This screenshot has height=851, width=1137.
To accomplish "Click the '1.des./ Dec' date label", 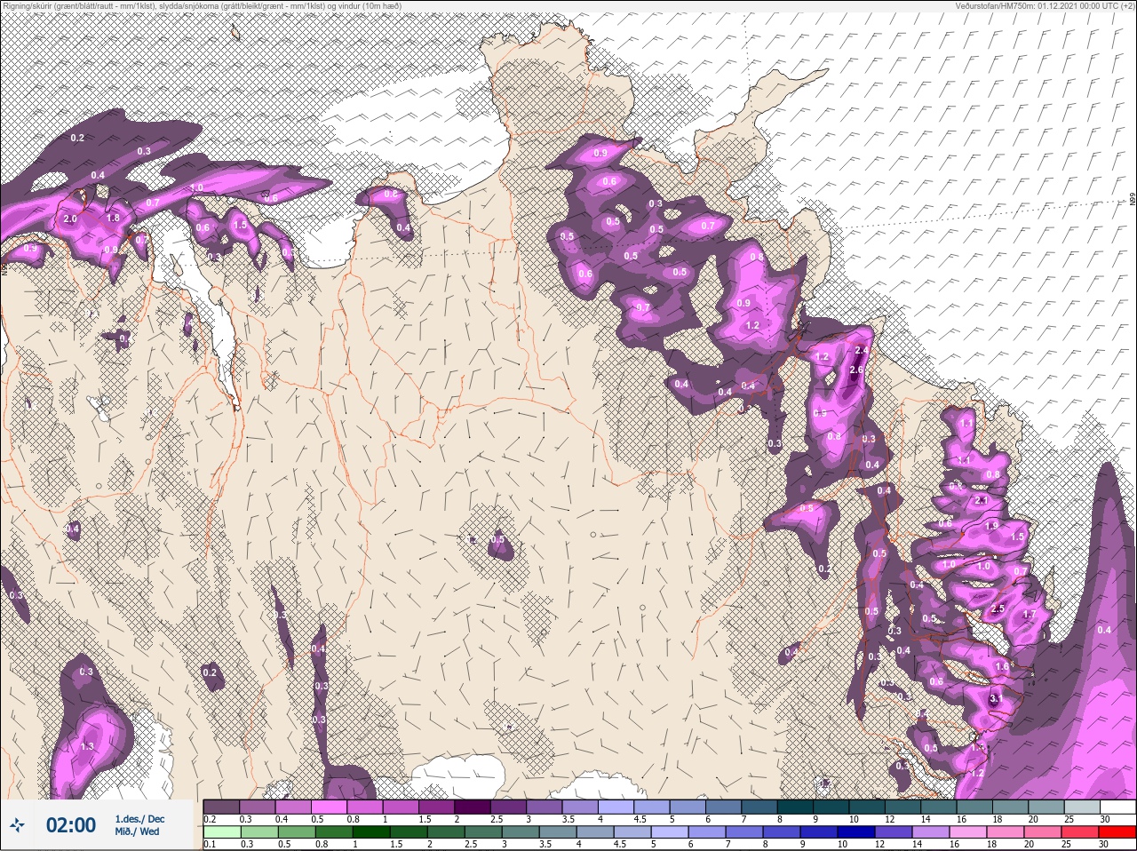I will pyautogui.click(x=139, y=819).
